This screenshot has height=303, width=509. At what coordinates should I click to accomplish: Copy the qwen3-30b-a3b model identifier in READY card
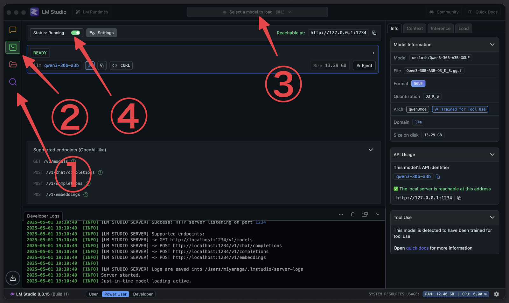pos(102,65)
